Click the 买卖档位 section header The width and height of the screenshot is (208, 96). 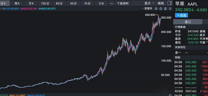[x=180, y=47]
